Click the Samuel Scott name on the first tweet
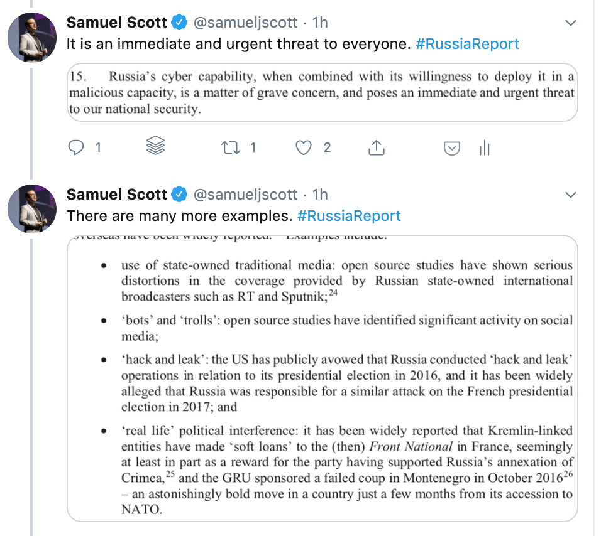This screenshot has width=601, height=536. [117, 23]
